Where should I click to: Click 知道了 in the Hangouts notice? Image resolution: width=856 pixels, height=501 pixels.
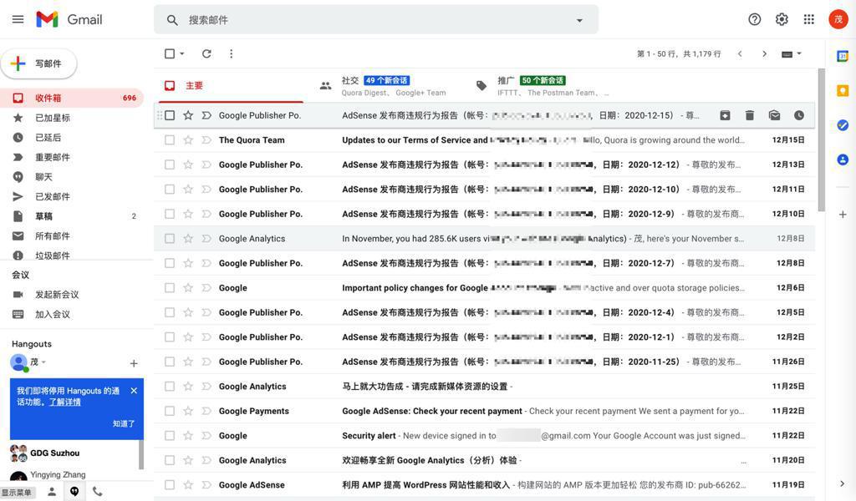point(124,423)
